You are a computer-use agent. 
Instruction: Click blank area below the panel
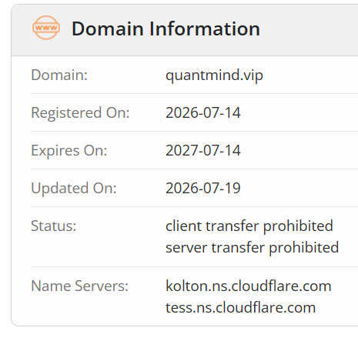(179, 333)
